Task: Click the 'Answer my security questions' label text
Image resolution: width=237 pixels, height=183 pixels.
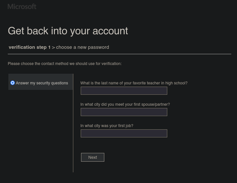Action: [42, 83]
